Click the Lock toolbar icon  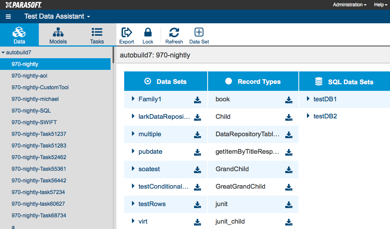click(x=148, y=36)
